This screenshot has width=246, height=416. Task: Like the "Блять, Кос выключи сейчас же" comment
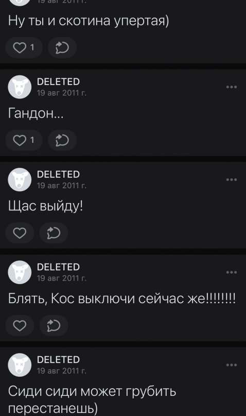[x=20, y=325]
